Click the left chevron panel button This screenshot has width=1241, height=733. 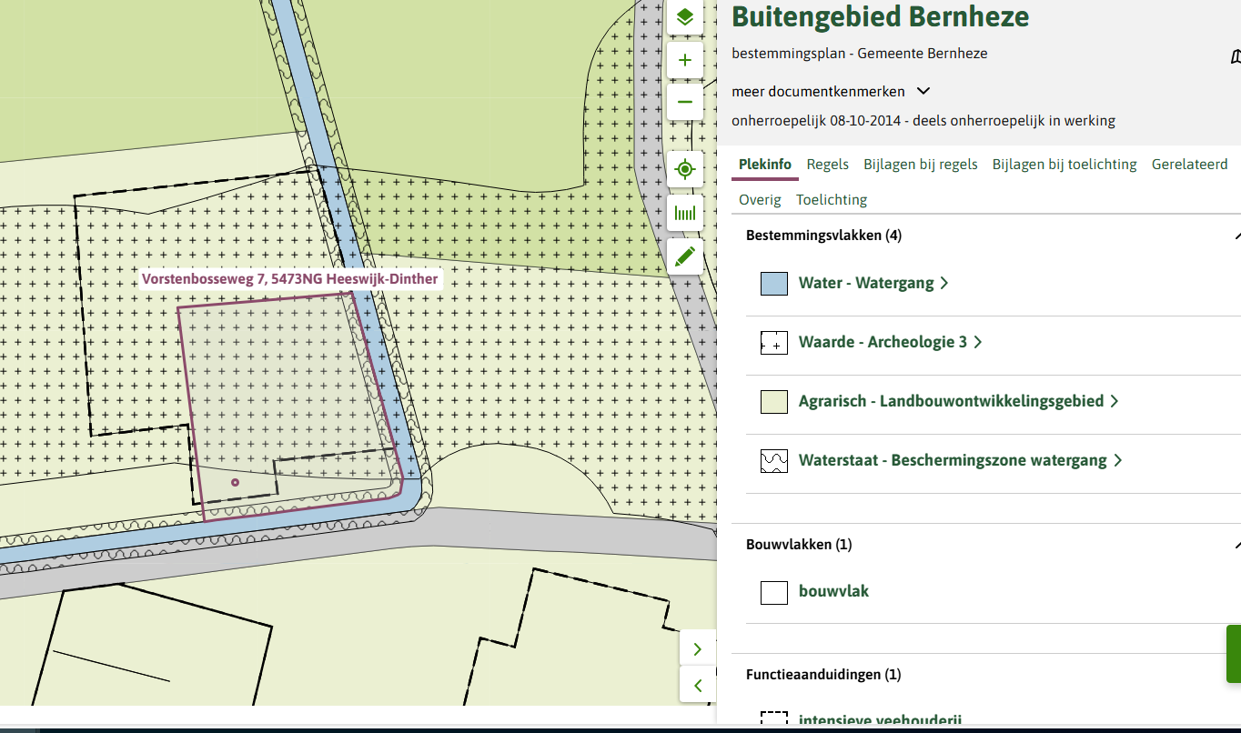pyautogui.click(x=698, y=685)
